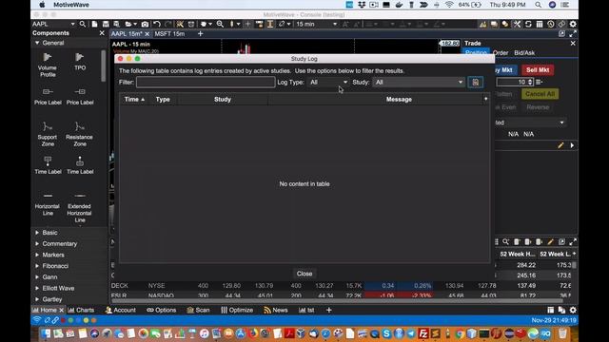Click the crossed tools icon in top toolbar
Screen dimensions: 609x342
(517, 24)
